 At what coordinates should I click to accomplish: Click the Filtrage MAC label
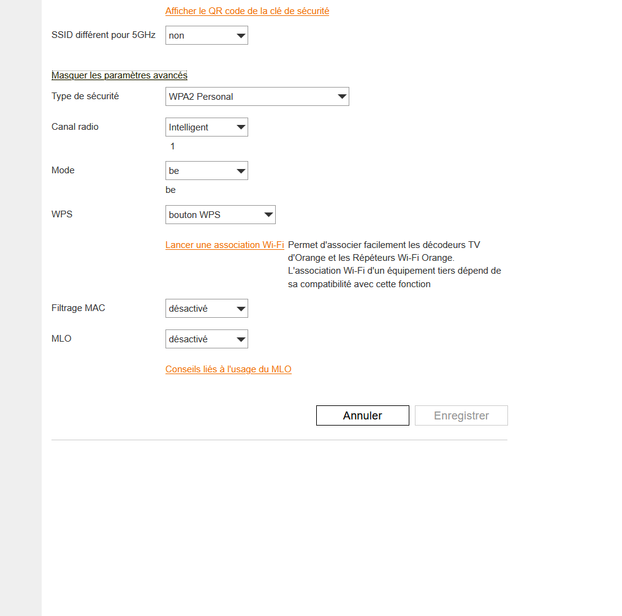[x=78, y=308]
